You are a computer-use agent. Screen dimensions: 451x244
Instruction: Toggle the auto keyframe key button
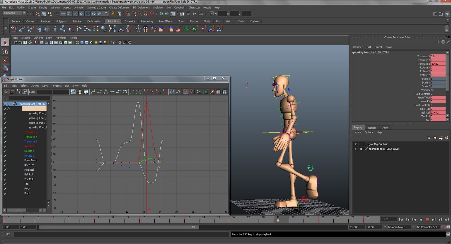[443, 227]
